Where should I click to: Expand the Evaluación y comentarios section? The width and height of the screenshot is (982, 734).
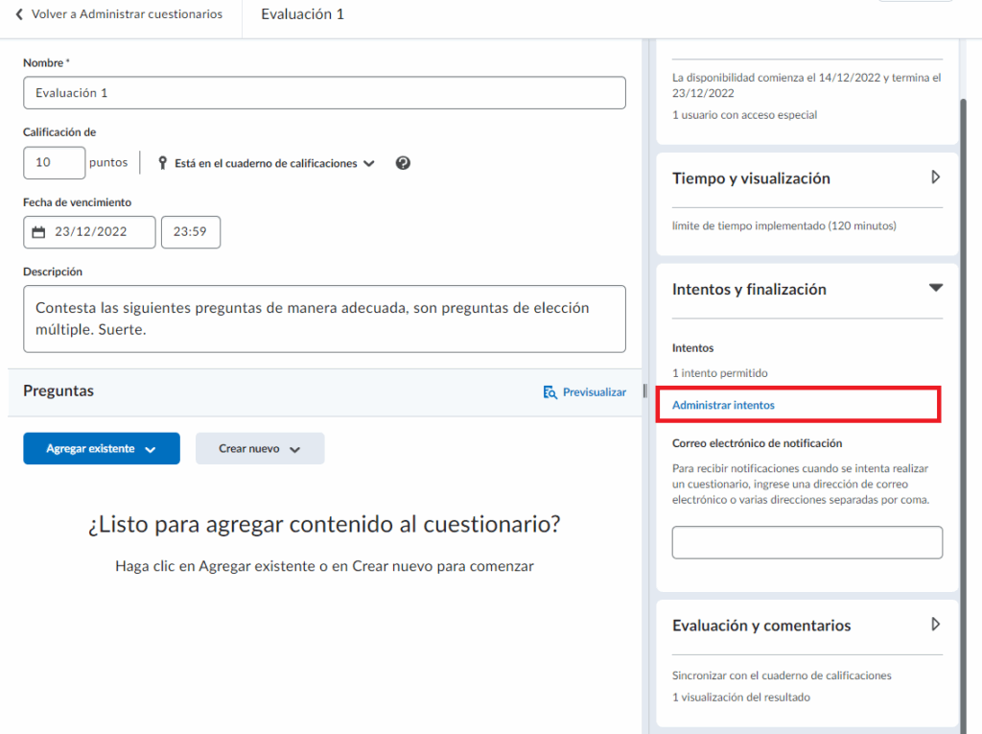(x=936, y=625)
